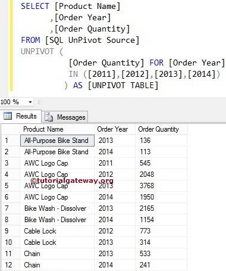Screen dimensions: 226x271
Task: Click the [UNPIVOT TABLE] alias text
Action: tap(123, 86)
